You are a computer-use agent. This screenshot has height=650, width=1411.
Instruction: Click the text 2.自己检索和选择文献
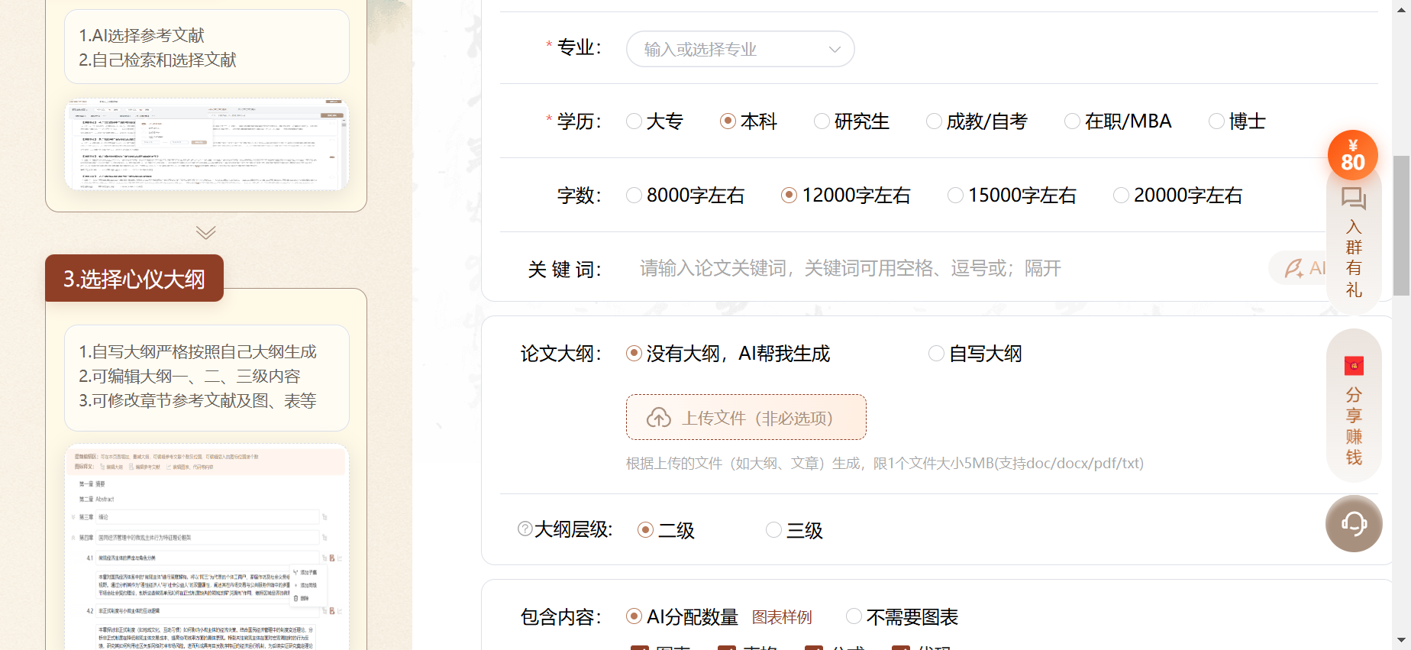[158, 60]
